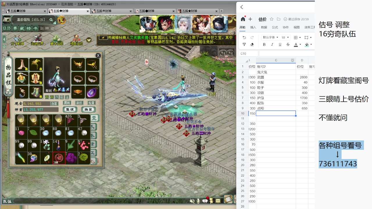The width and height of the screenshot is (372, 209).
Task: Switch to the 视图 tab
Action: point(296,27)
